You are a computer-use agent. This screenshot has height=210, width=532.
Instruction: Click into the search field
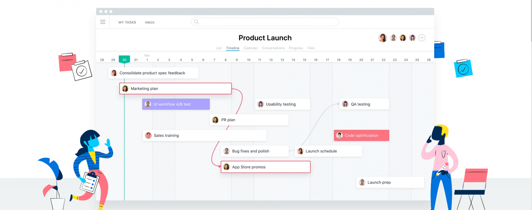click(x=265, y=22)
